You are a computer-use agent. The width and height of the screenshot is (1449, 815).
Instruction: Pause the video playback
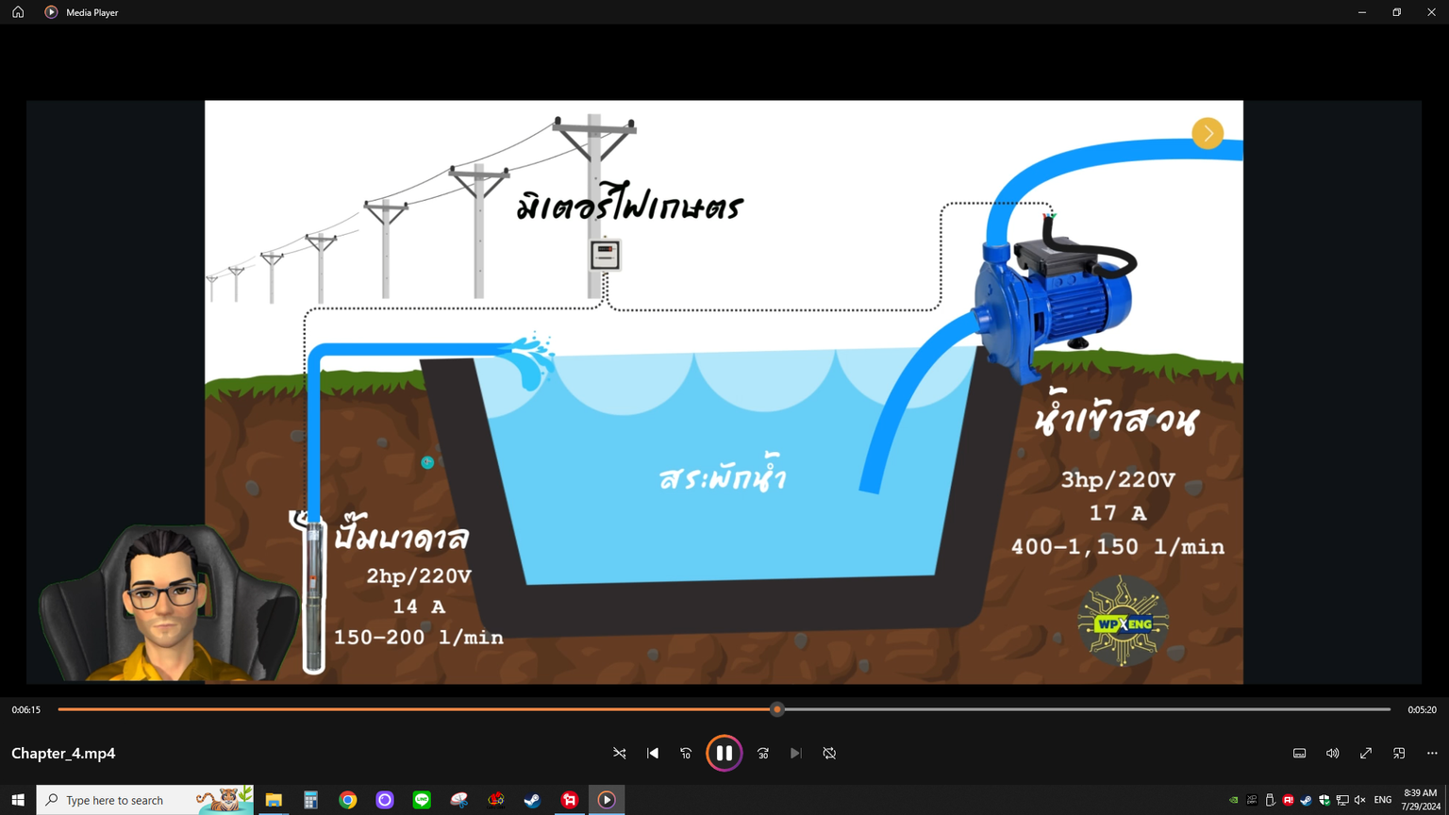pyautogui.click(x=724, y=753)
